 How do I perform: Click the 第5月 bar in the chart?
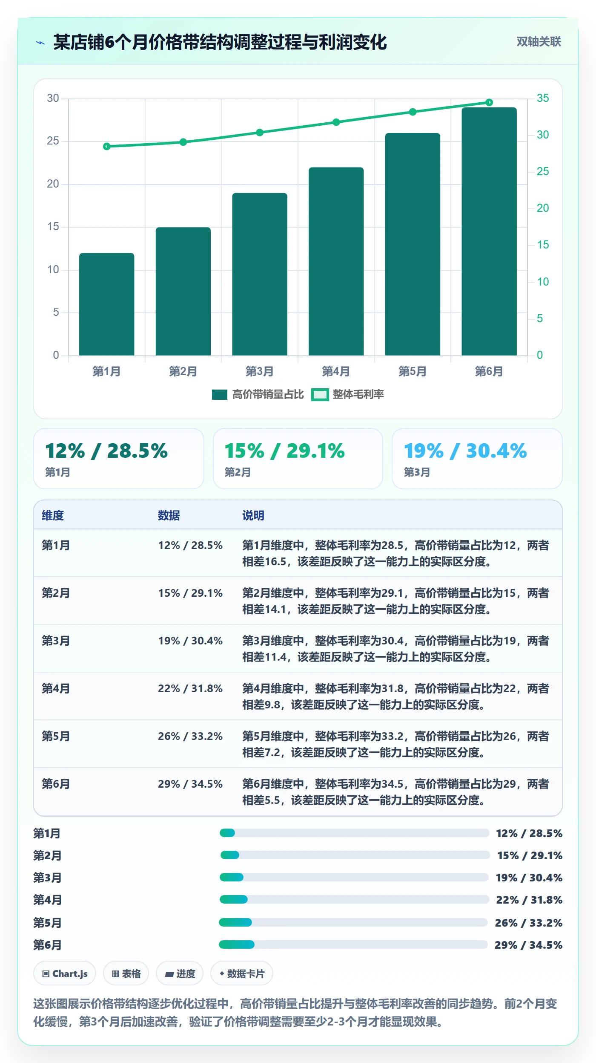(x=413, y=244)
